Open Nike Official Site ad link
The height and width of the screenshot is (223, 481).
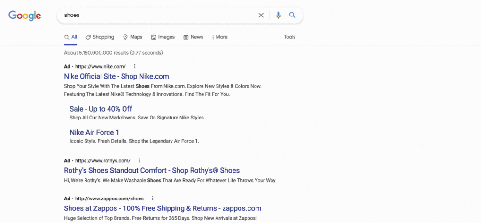pos(116,76)
